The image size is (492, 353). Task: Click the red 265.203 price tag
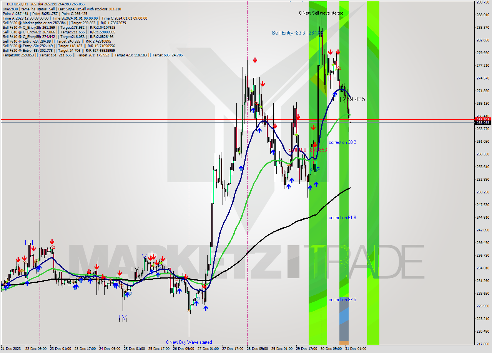coord(483,119)
